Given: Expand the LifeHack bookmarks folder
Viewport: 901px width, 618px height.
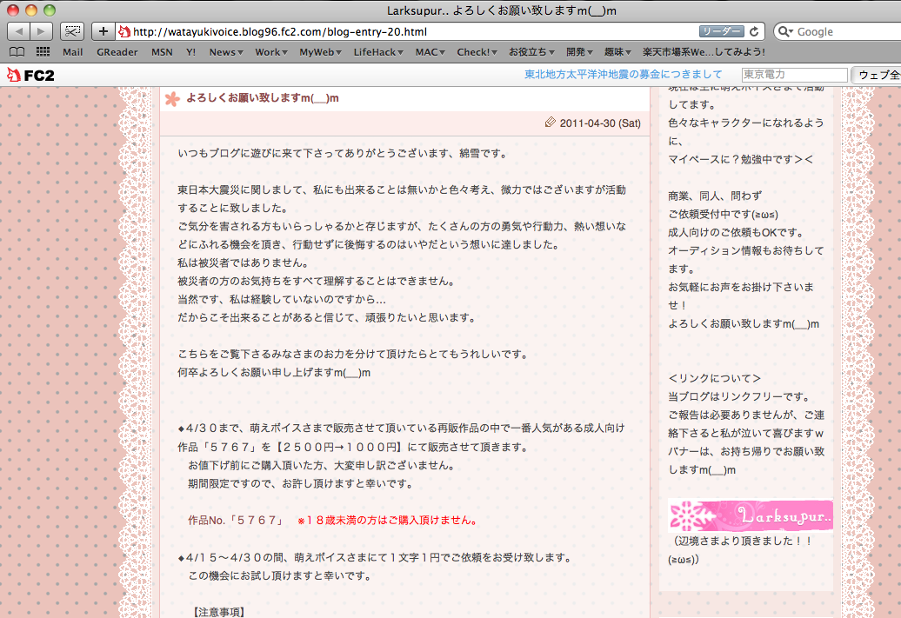Looking at the screenshot, I should point(378,52).
